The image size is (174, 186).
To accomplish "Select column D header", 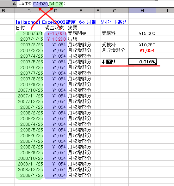I will tap(55, 11).
